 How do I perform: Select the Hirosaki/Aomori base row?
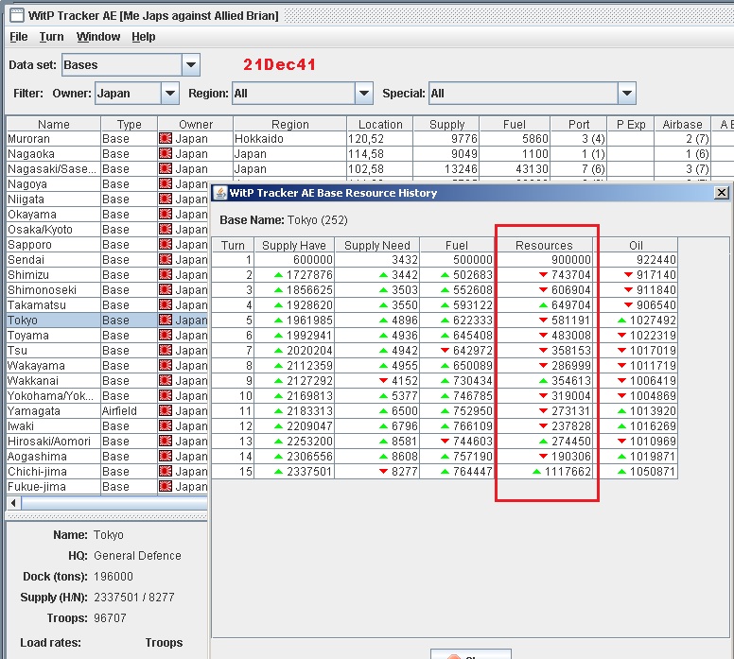107,442
